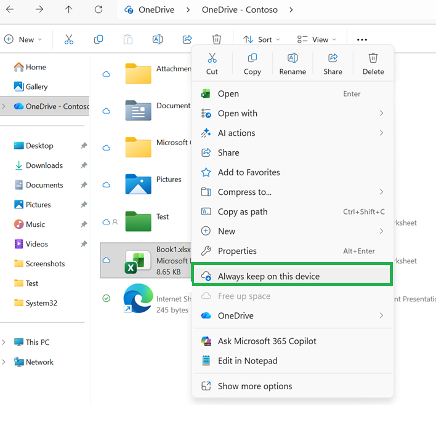
Task: Click Share entry in context menu list
Action: pos(293,152)
